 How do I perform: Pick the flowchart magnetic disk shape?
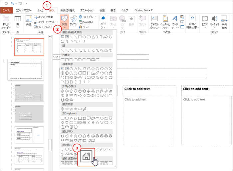pos(67,127)
